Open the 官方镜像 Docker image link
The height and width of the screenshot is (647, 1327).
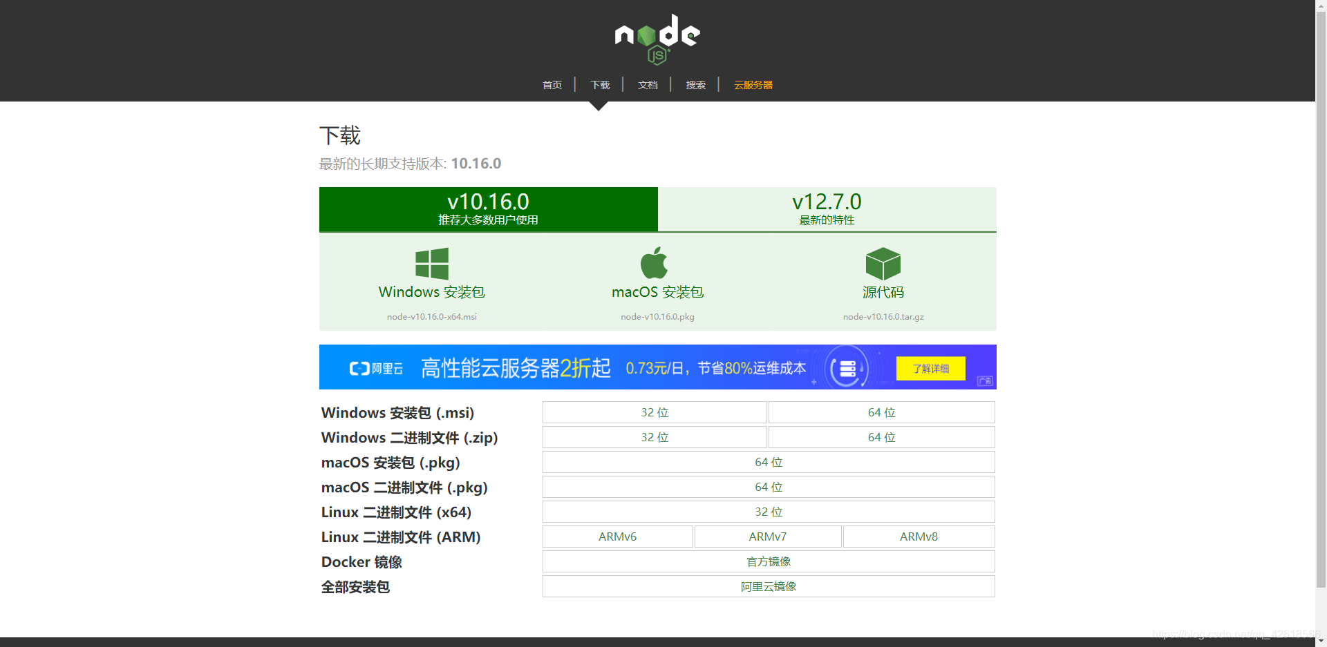(x=769, y=561)
